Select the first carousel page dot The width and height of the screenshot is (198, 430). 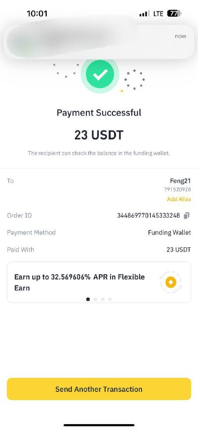coord(88,299)
